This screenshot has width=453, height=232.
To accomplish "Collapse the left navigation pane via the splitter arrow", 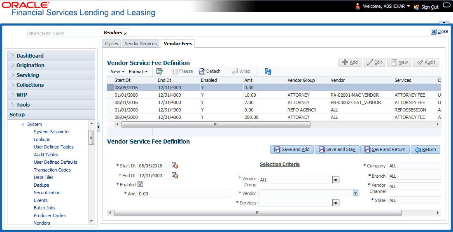I will click(x=98, y=127).
